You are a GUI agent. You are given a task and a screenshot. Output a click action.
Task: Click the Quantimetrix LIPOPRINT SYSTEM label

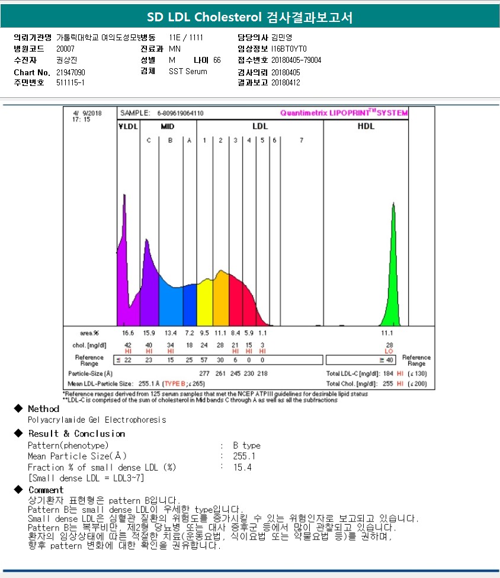[344, 113]
